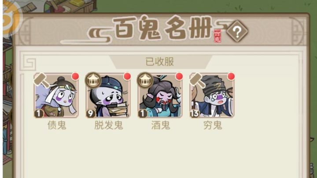Tap the hammer icon on 债鬼 card
The height and width of the screenshot is (178, 317).
point(41,80)
